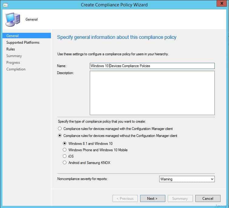Viewport: 229px width, 208px height.
Task: Click the 'Description:' label
Action: coord(66,73)
